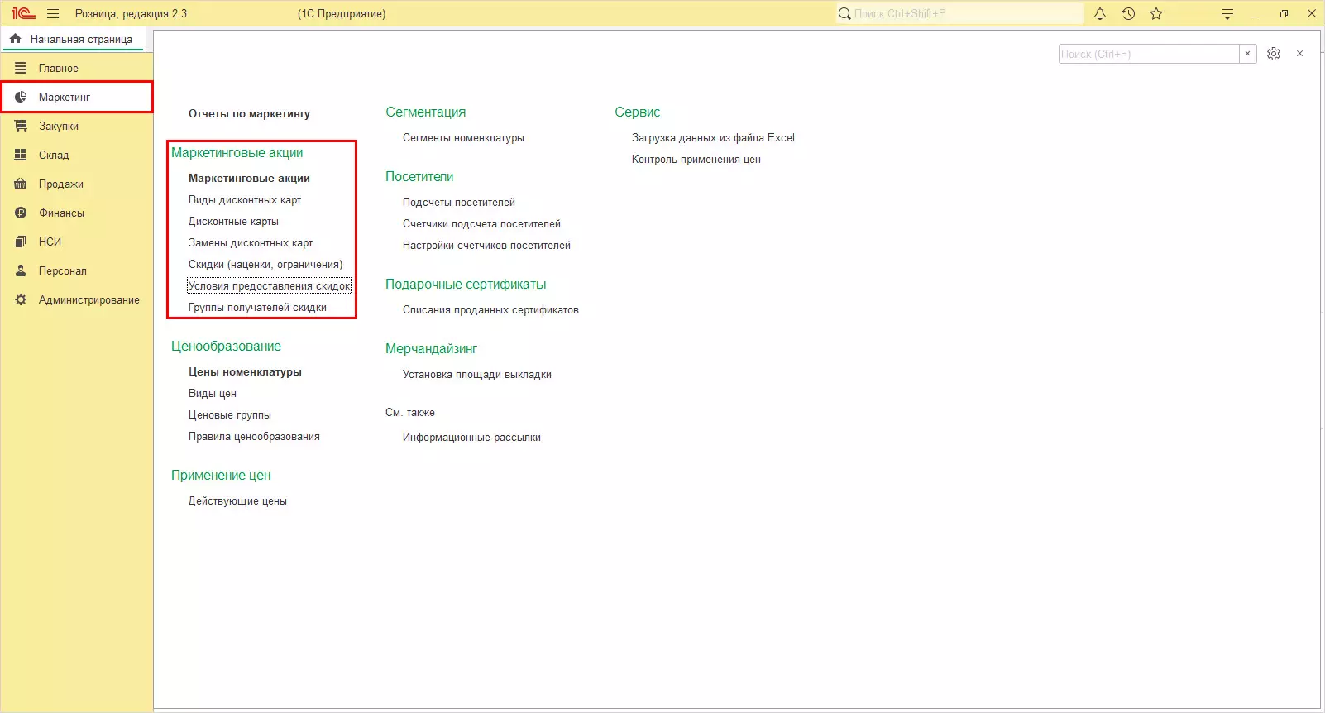Open favorites star icon
This screenshot has height=713, width=1325.
click(x=1156, y=13)
